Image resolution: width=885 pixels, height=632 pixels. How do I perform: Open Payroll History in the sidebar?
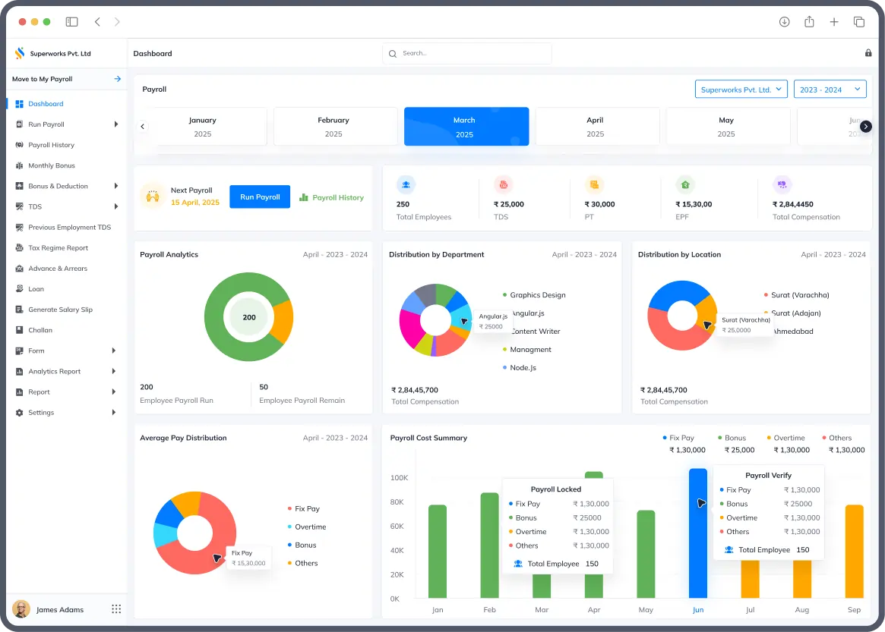(x=51, y=145)
